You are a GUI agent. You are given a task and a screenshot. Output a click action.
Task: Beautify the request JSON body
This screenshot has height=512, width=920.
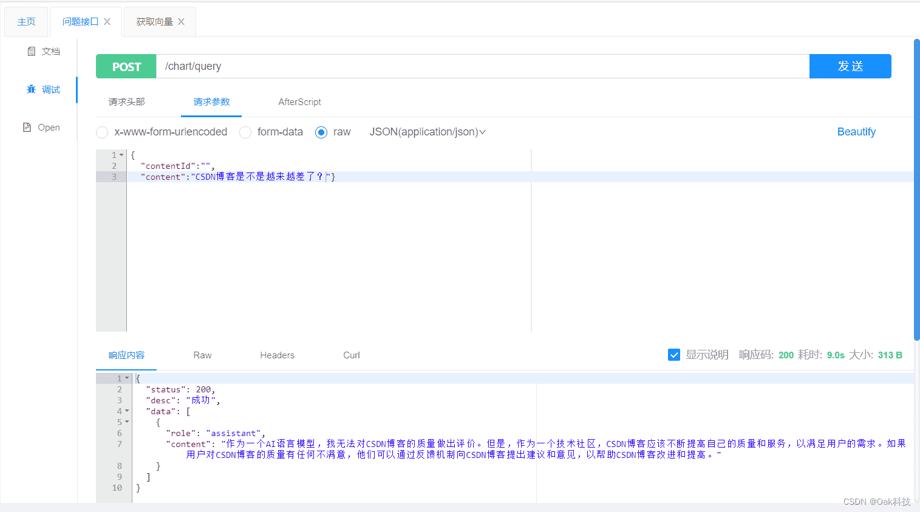[856, 132]
